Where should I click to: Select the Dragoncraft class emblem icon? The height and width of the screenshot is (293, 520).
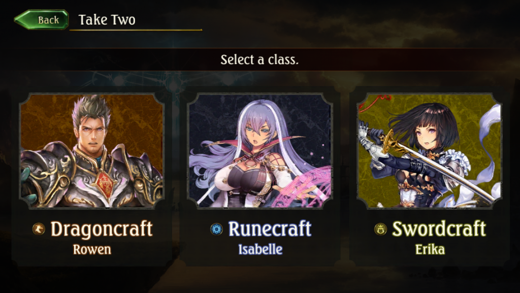tap(39, 229)
